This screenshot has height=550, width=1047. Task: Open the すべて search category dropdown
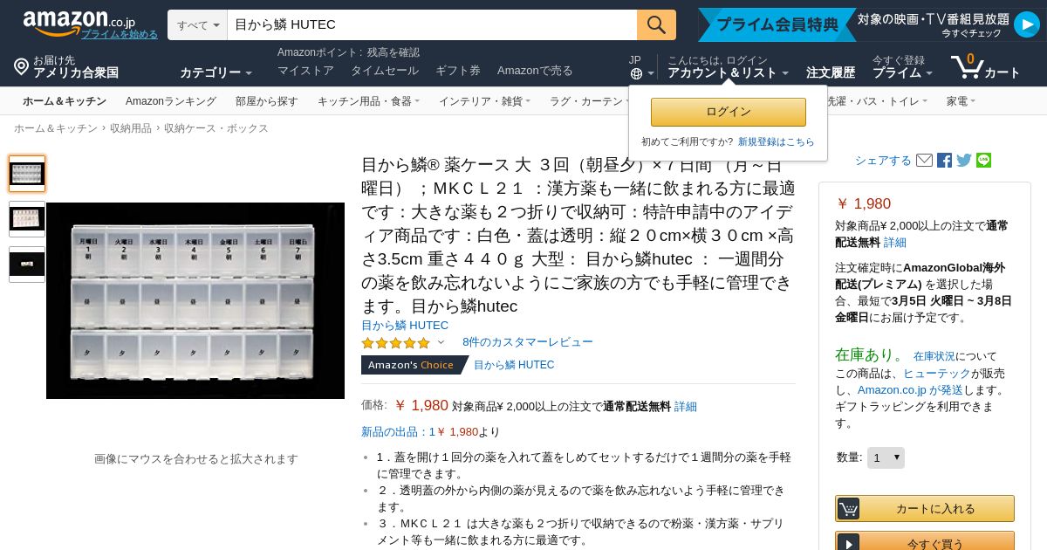pyautogui.click(x=197, y=24)
